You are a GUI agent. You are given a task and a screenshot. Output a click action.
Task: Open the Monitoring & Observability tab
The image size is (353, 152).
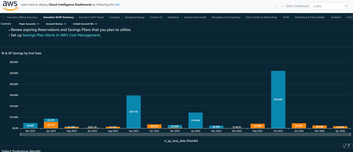(x=311, y=17)
